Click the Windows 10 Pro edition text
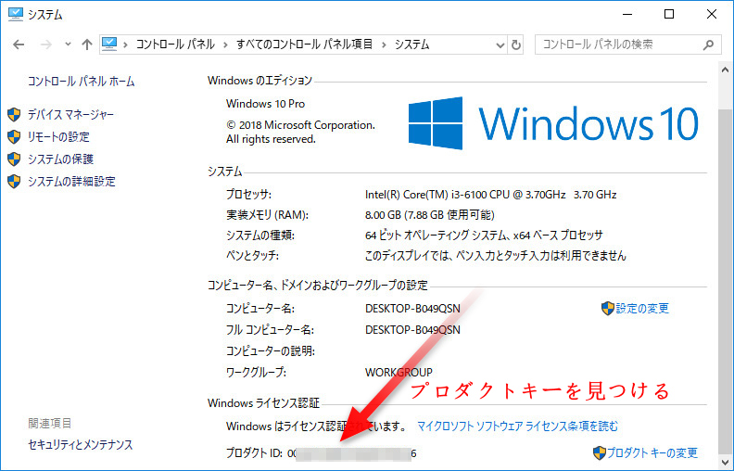Screen dimensions: 734x471 265,104
